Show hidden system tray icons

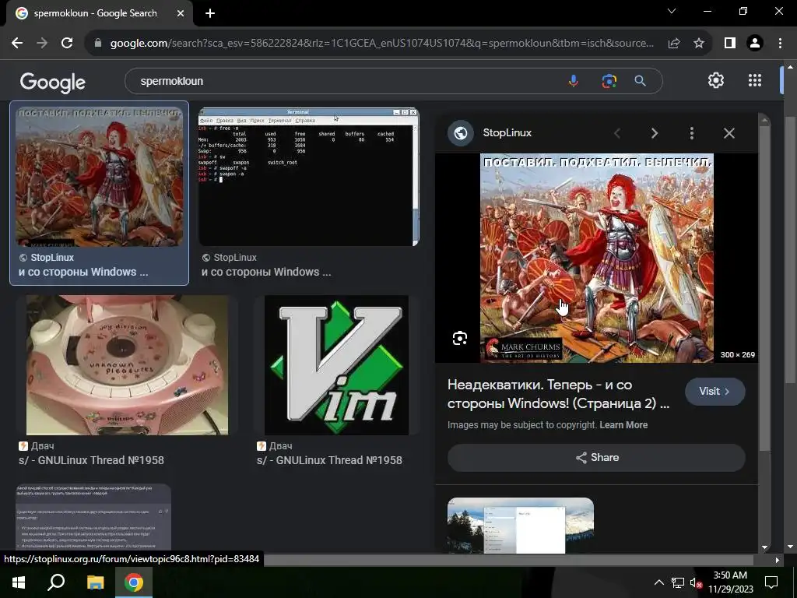click(x=658, y=582)
